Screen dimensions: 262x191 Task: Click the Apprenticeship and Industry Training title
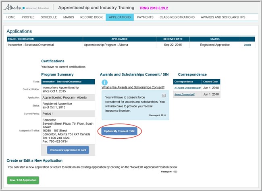click(96, 8)
